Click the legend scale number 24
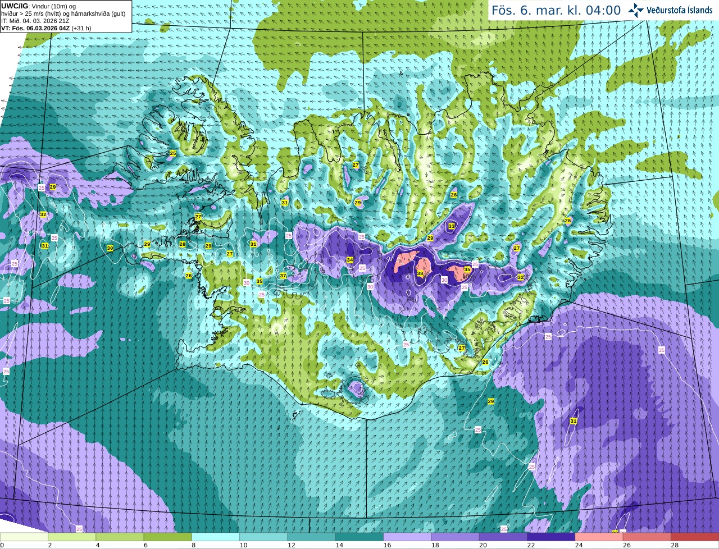 pos(578,545)
